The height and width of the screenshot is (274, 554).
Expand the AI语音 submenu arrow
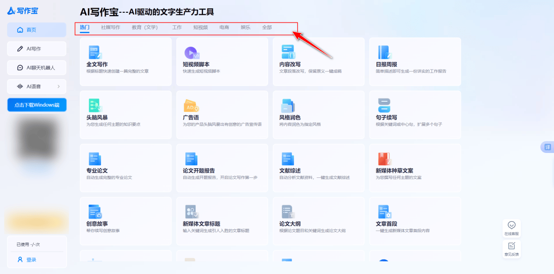(x=59, y=87)
